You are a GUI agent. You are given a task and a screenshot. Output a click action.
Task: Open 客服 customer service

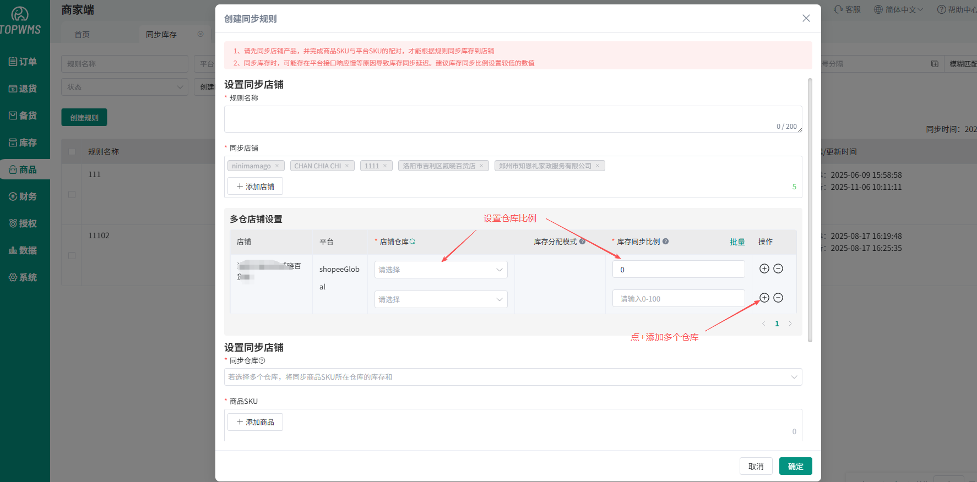point(847,9)
